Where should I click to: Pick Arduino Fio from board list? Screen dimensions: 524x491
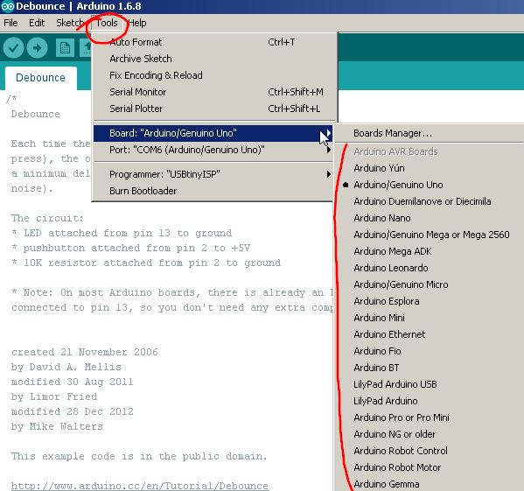point(430,351)
